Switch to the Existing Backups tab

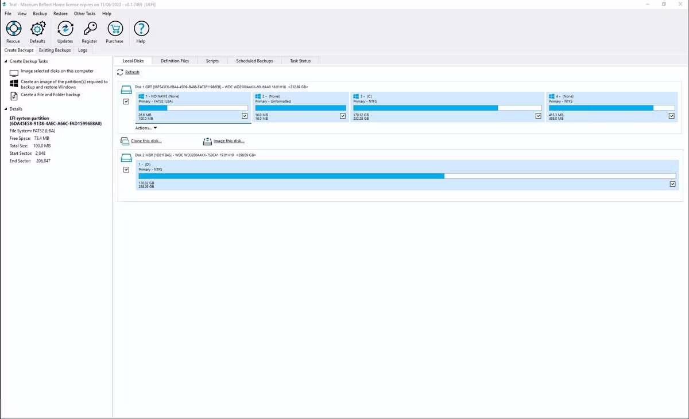[x=55, y=50]
